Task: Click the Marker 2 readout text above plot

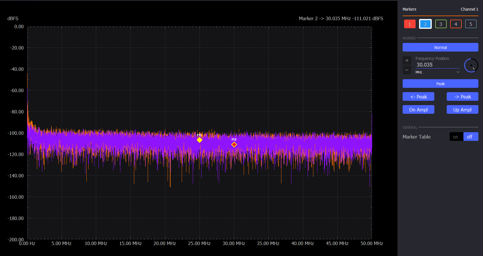Action: tap(341, 18)
